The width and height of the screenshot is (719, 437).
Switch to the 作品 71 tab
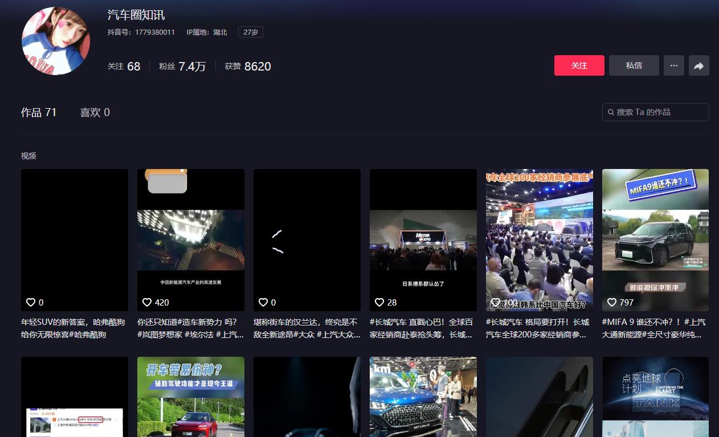point(39,113)
